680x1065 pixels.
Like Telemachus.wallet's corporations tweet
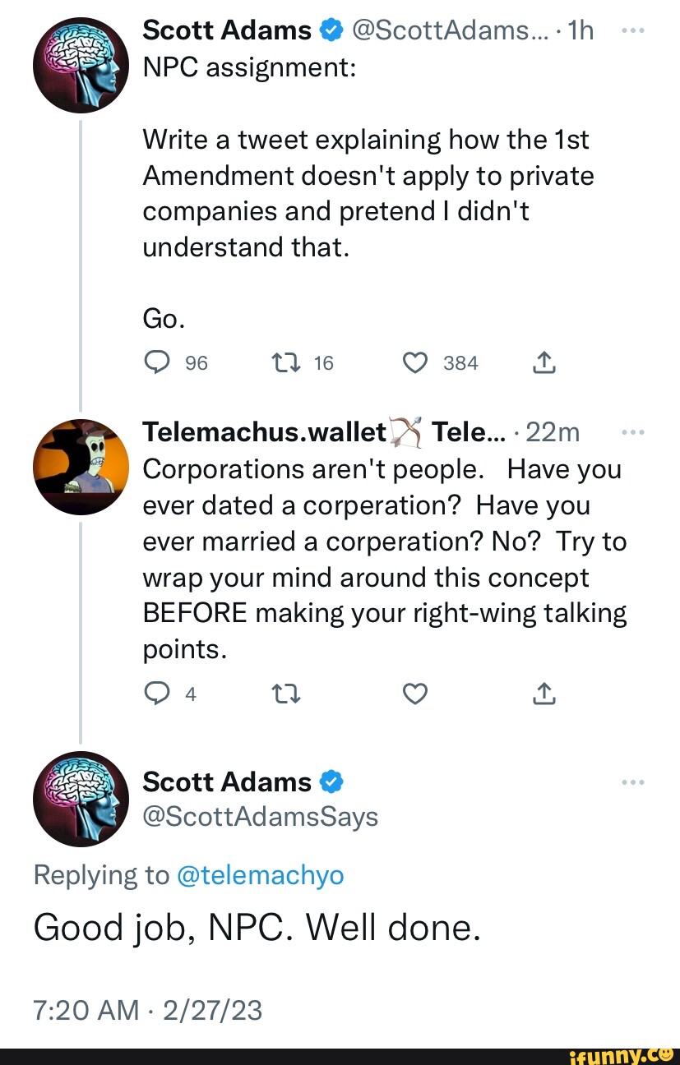pyautogui.click(x=416, y=694)
